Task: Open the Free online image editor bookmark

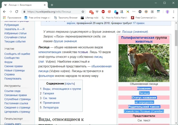Action: click(37, 18)
